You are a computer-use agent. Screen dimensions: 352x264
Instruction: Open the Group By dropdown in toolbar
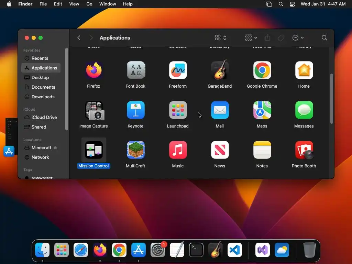coord(251,38)
